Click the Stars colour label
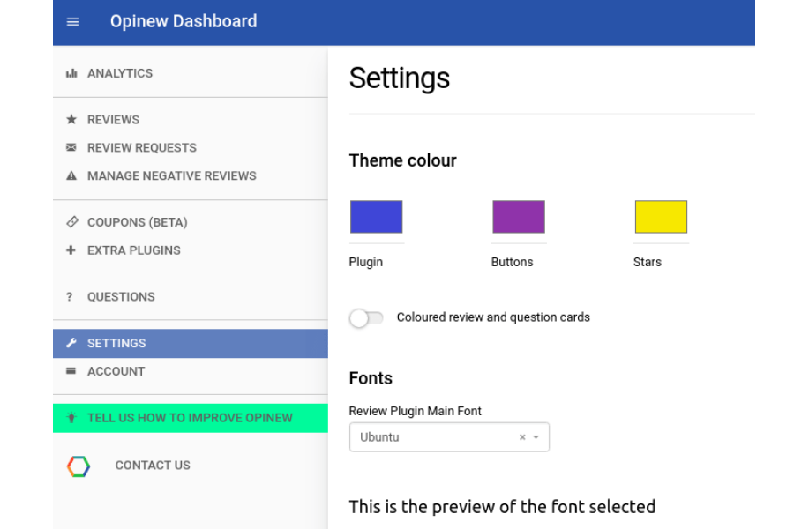Image resolution: width=794 pixels, height=529 pixels. (648, 262)
